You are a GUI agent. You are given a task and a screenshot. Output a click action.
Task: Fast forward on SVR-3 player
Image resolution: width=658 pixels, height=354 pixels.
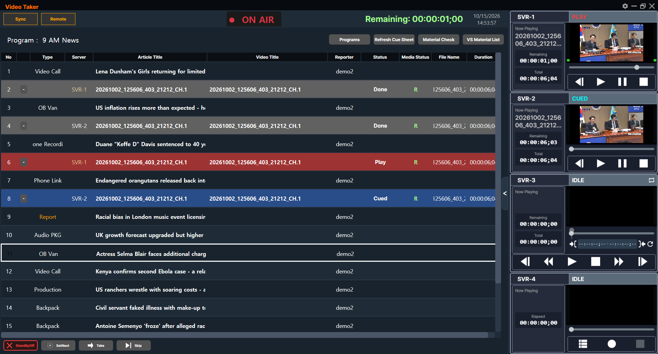click(x=619, y=262)
